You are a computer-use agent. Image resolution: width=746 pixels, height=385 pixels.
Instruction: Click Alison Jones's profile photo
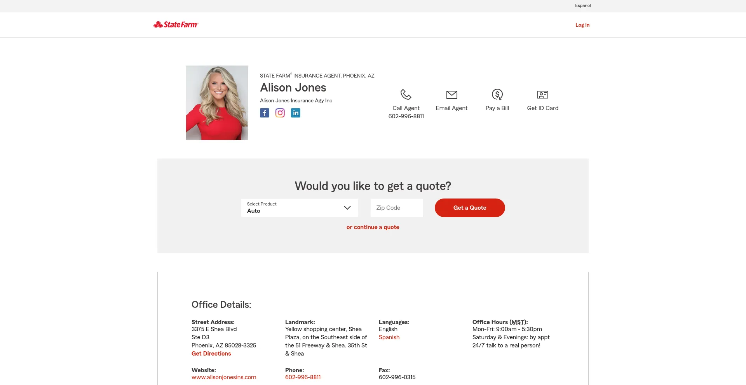pos(217,103)
